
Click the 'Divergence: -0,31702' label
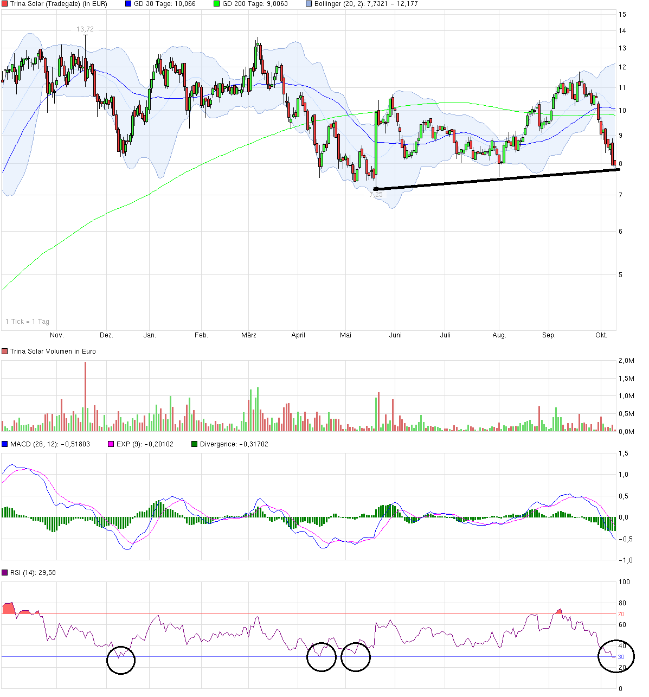[x=234, y=444]
